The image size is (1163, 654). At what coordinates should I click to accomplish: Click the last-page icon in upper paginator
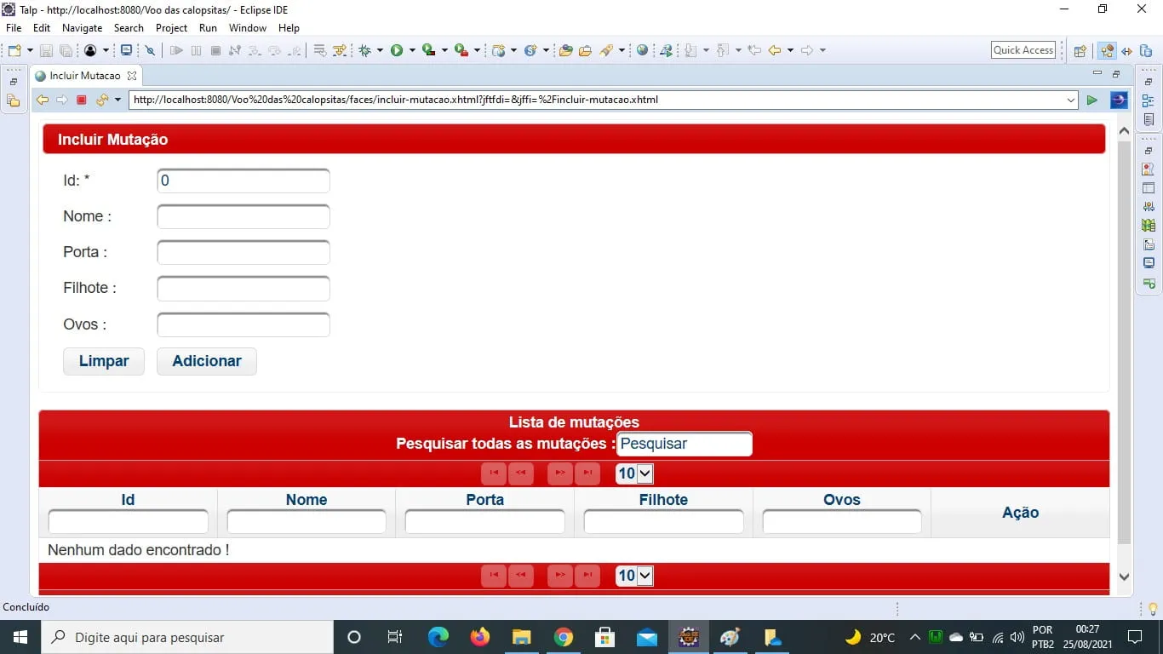(x=587, y=473)
